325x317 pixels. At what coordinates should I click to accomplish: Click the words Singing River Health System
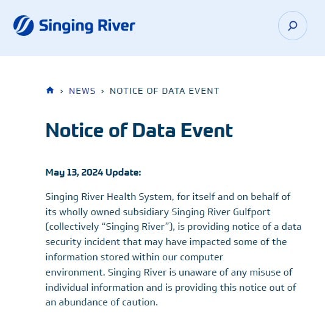pyautogui.click(x=109, y=197)
